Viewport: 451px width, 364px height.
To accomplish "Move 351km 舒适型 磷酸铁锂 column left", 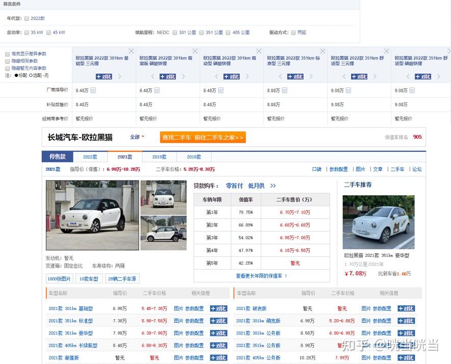I will (x=408, y=76).
